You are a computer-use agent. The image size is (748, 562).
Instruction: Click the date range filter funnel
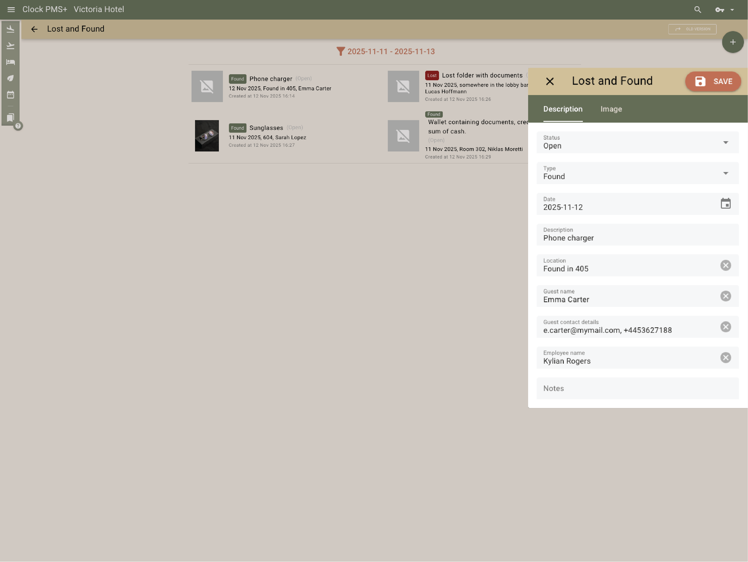[x=341, y=51]
